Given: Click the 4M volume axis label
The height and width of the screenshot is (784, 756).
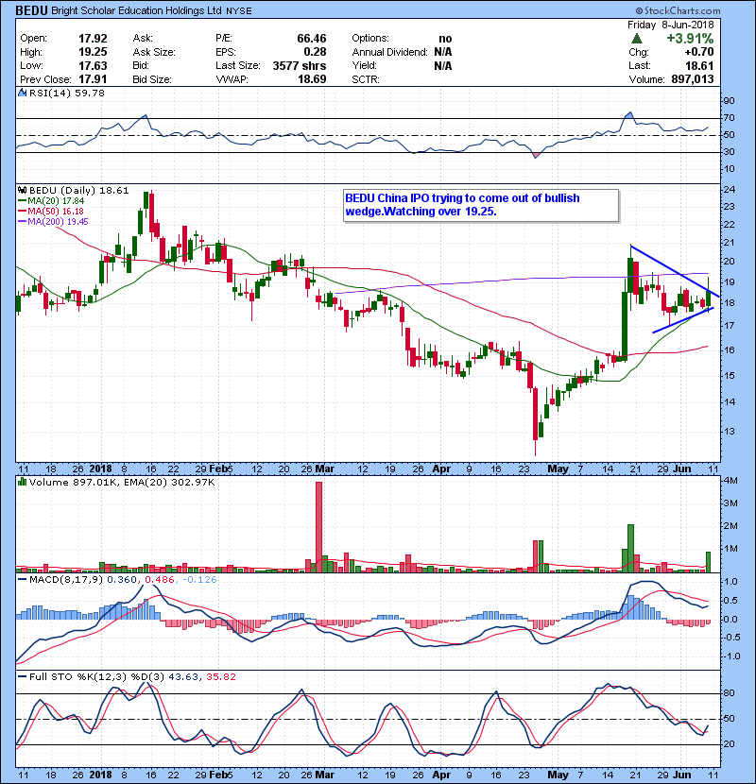Looking at the screenshot, I should tap(730, 481).
